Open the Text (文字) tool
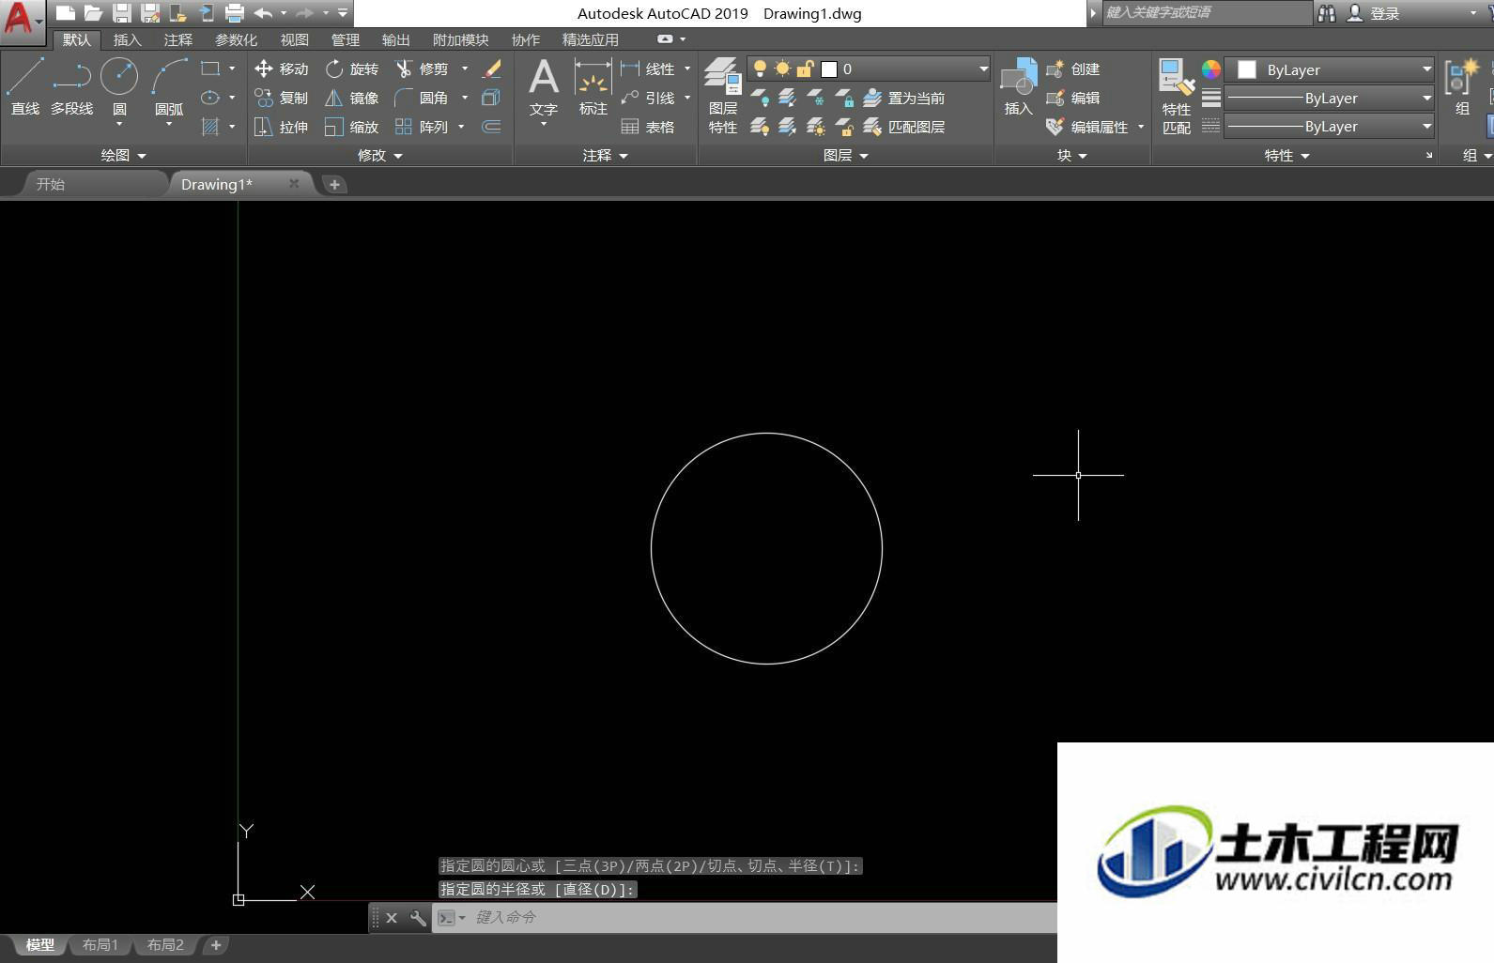Screen dimensions: 1494x963 click(x=544, y=86)
